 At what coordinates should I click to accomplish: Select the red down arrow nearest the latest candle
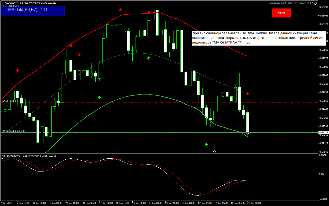[248, 93]
